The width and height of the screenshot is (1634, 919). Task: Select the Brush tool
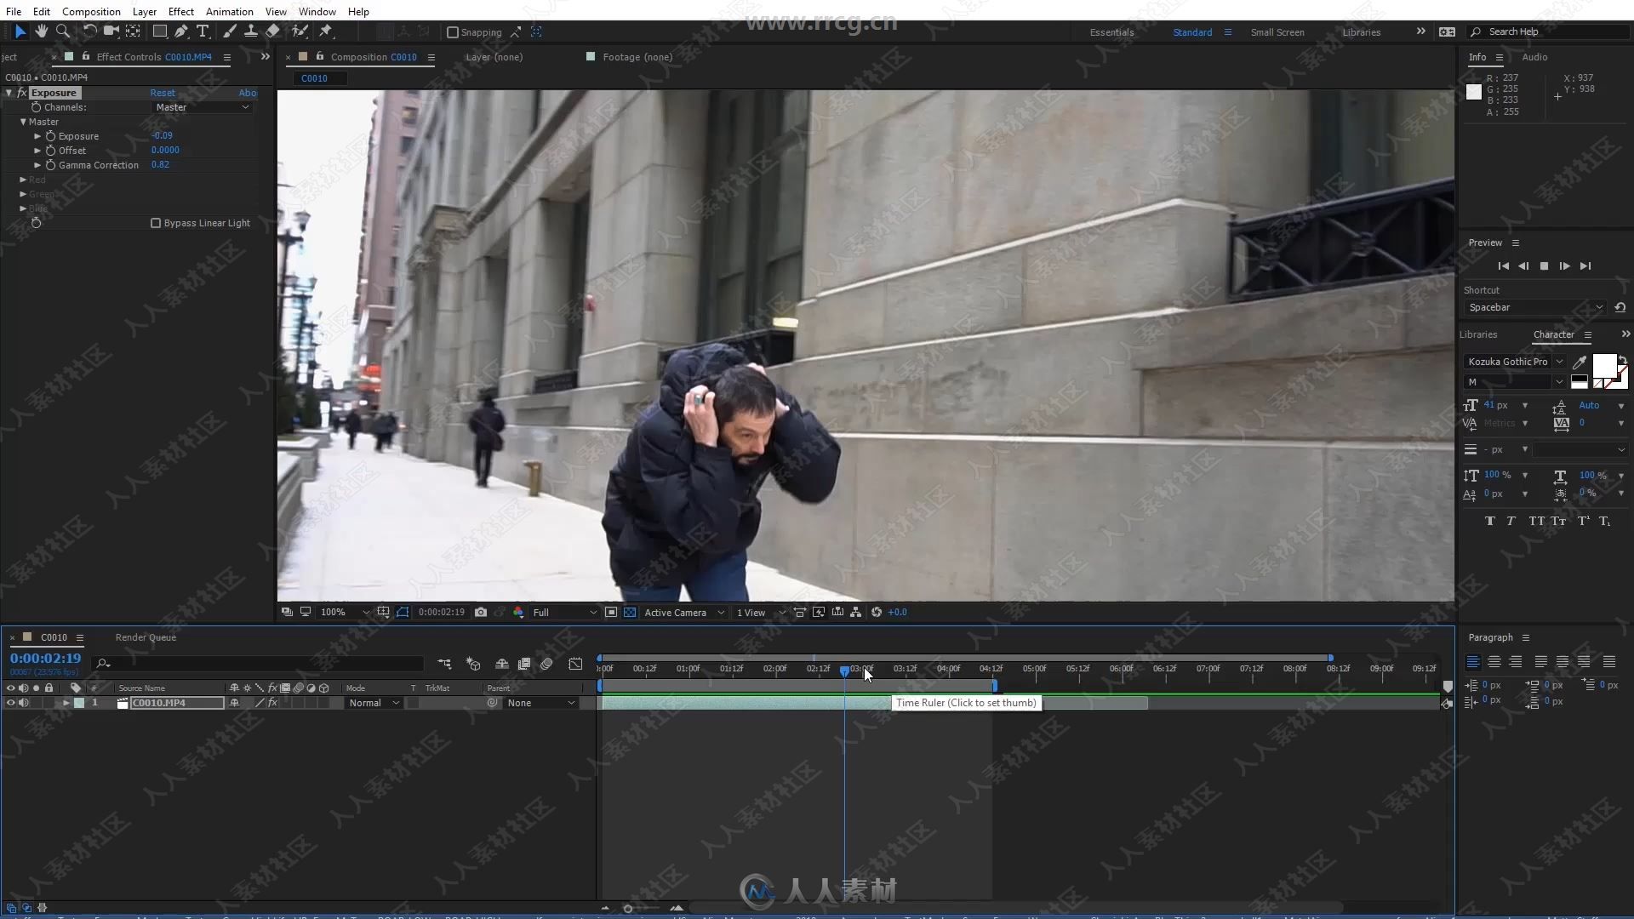(230, 31)
